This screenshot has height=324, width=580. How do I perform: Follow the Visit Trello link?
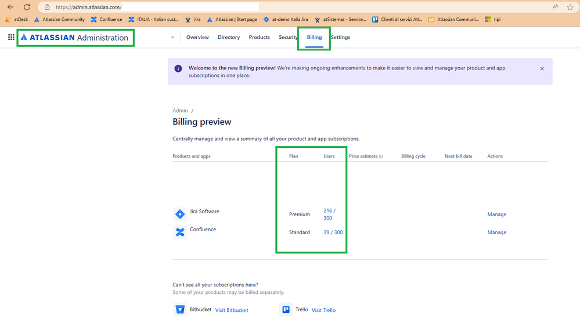(x=323, y=310)
